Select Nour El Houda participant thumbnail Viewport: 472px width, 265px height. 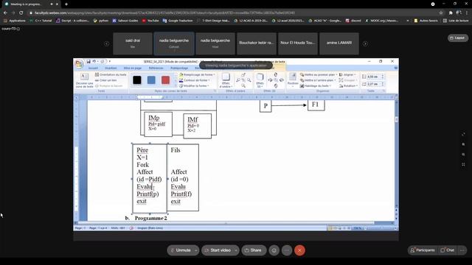tap(298, 43)
